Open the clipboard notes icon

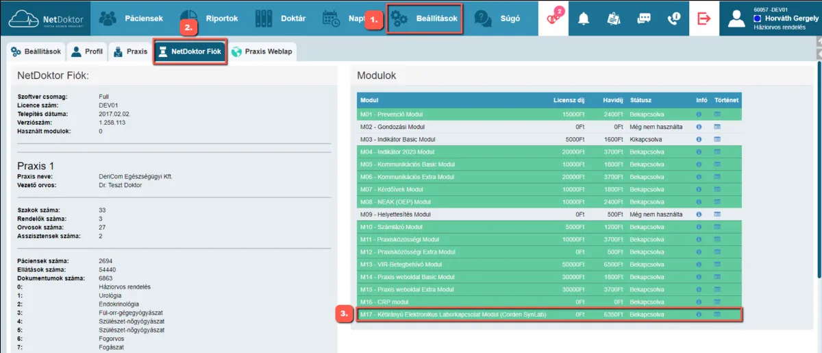(614, 19)
